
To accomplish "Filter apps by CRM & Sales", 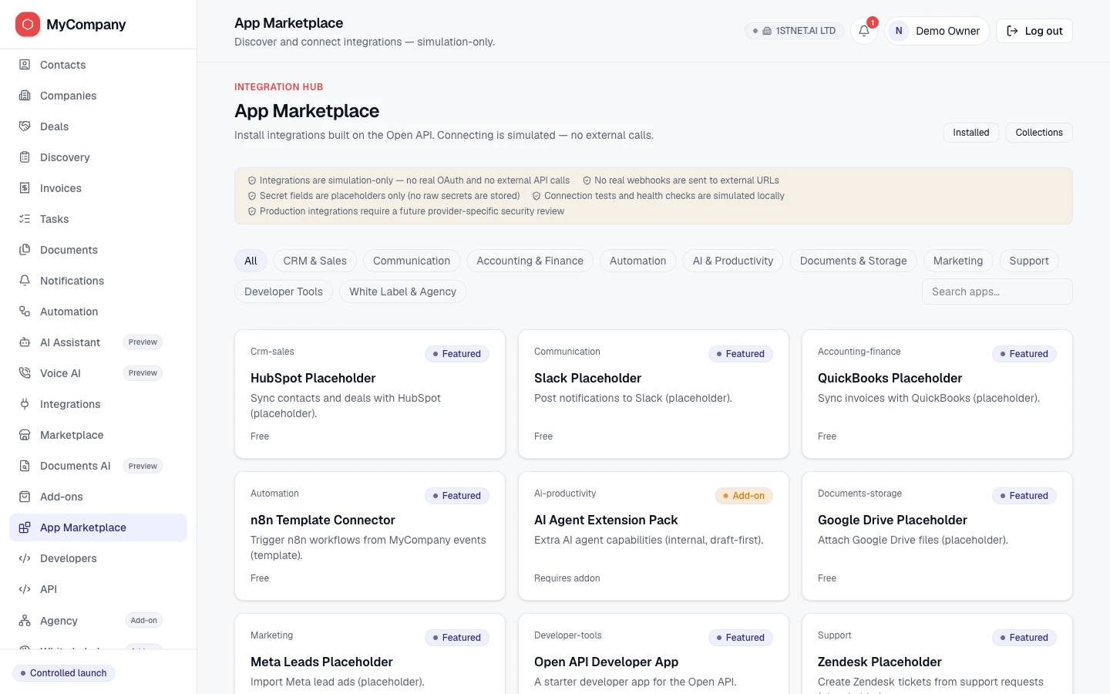I will 315,261.
